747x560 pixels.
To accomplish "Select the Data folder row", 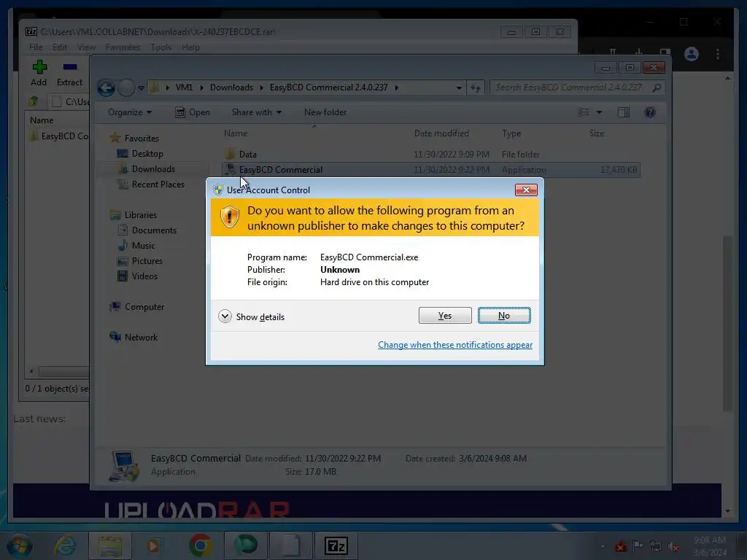I will [x=431, y=155].
